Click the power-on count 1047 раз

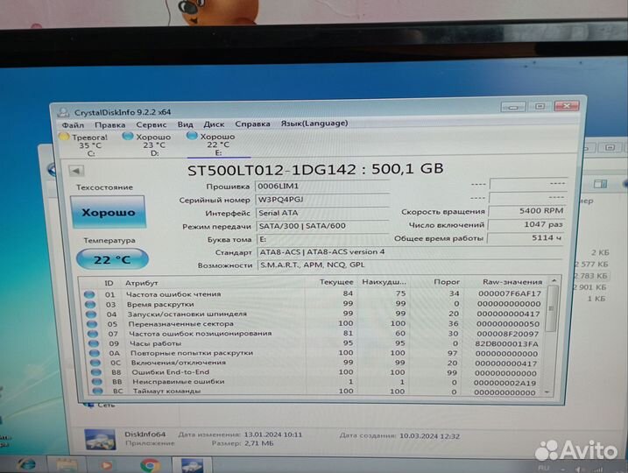[x=526, y=224]
